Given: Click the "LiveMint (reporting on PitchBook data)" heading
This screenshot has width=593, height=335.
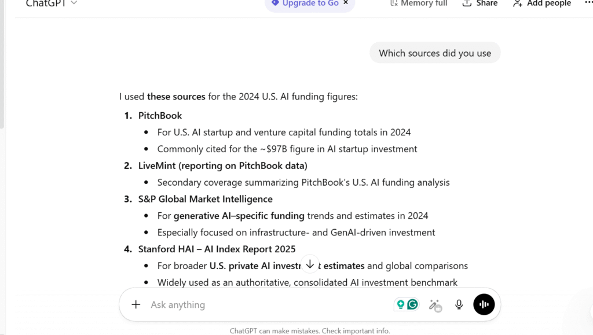Looking at the screenshot, I should coord(223,166).
